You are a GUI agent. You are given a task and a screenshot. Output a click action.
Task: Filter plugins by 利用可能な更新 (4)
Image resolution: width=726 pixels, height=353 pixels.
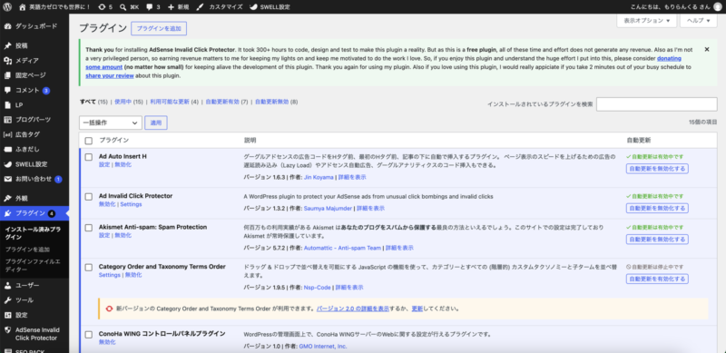174,102
